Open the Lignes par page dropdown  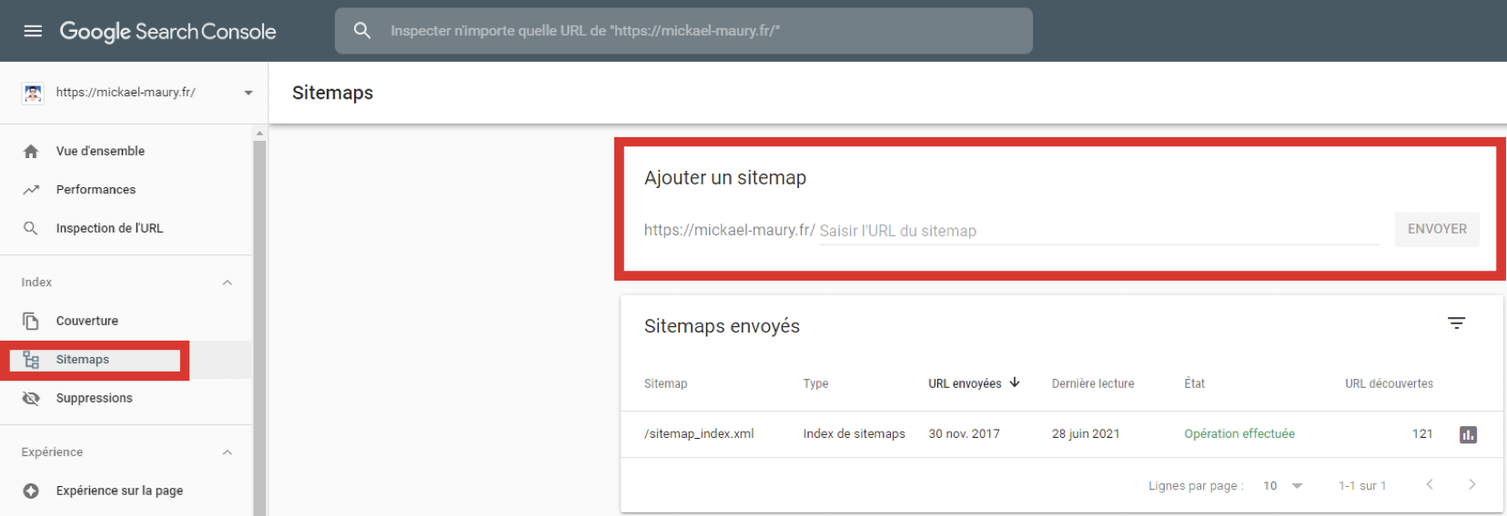(x=1283, y=486)
